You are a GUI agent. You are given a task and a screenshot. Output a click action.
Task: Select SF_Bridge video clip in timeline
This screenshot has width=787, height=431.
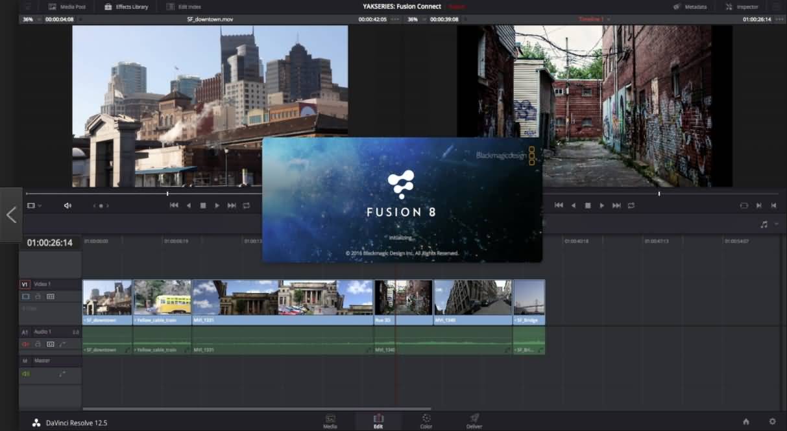[x=529, y=302]
